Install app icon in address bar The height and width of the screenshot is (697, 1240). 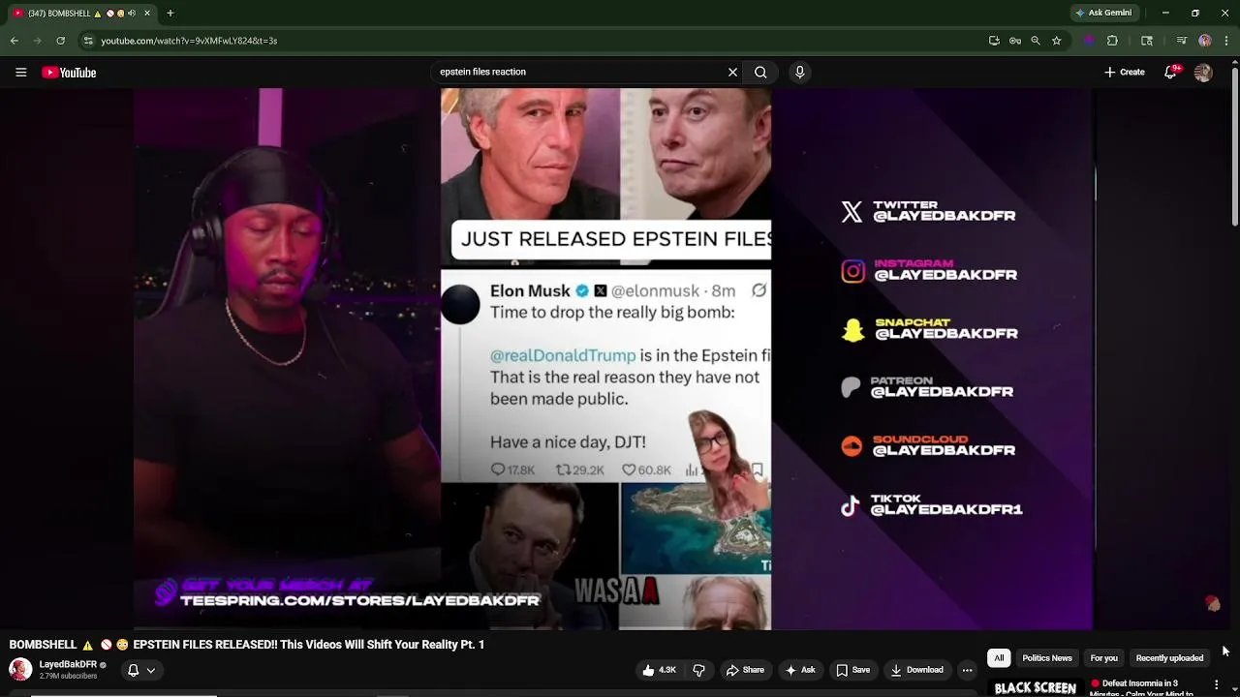pos(994,41)
